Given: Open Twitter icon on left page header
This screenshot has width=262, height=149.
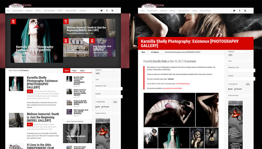Looking at the screenshot, I should pyautogui.click(x=101, y=11).
